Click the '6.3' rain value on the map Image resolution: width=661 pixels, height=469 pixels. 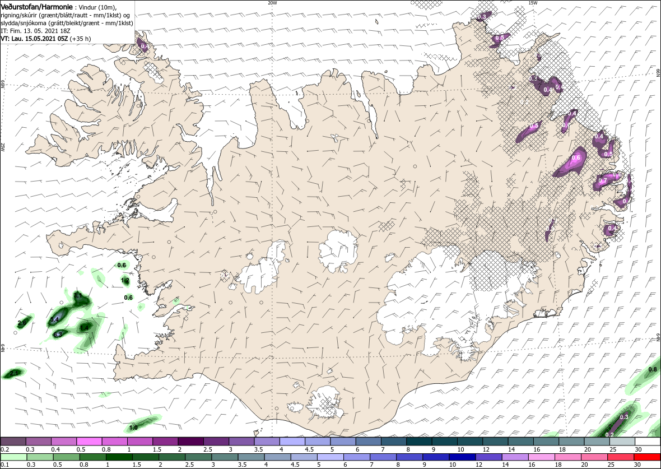click(58, 335)
